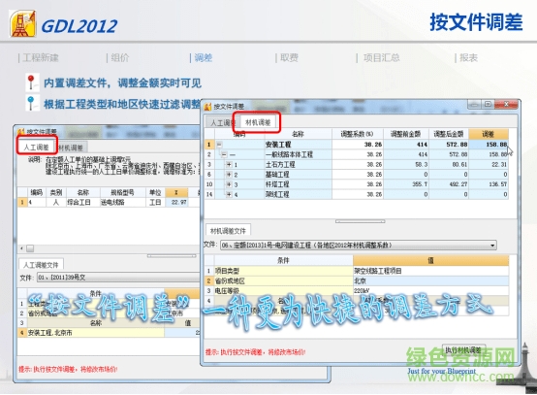Expand the 架线工程 row
The image size is (537, 395).
229,194
